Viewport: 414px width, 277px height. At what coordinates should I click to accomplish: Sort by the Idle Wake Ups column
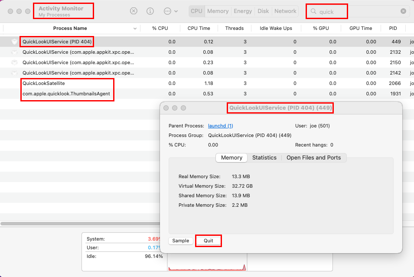[276, 28]
